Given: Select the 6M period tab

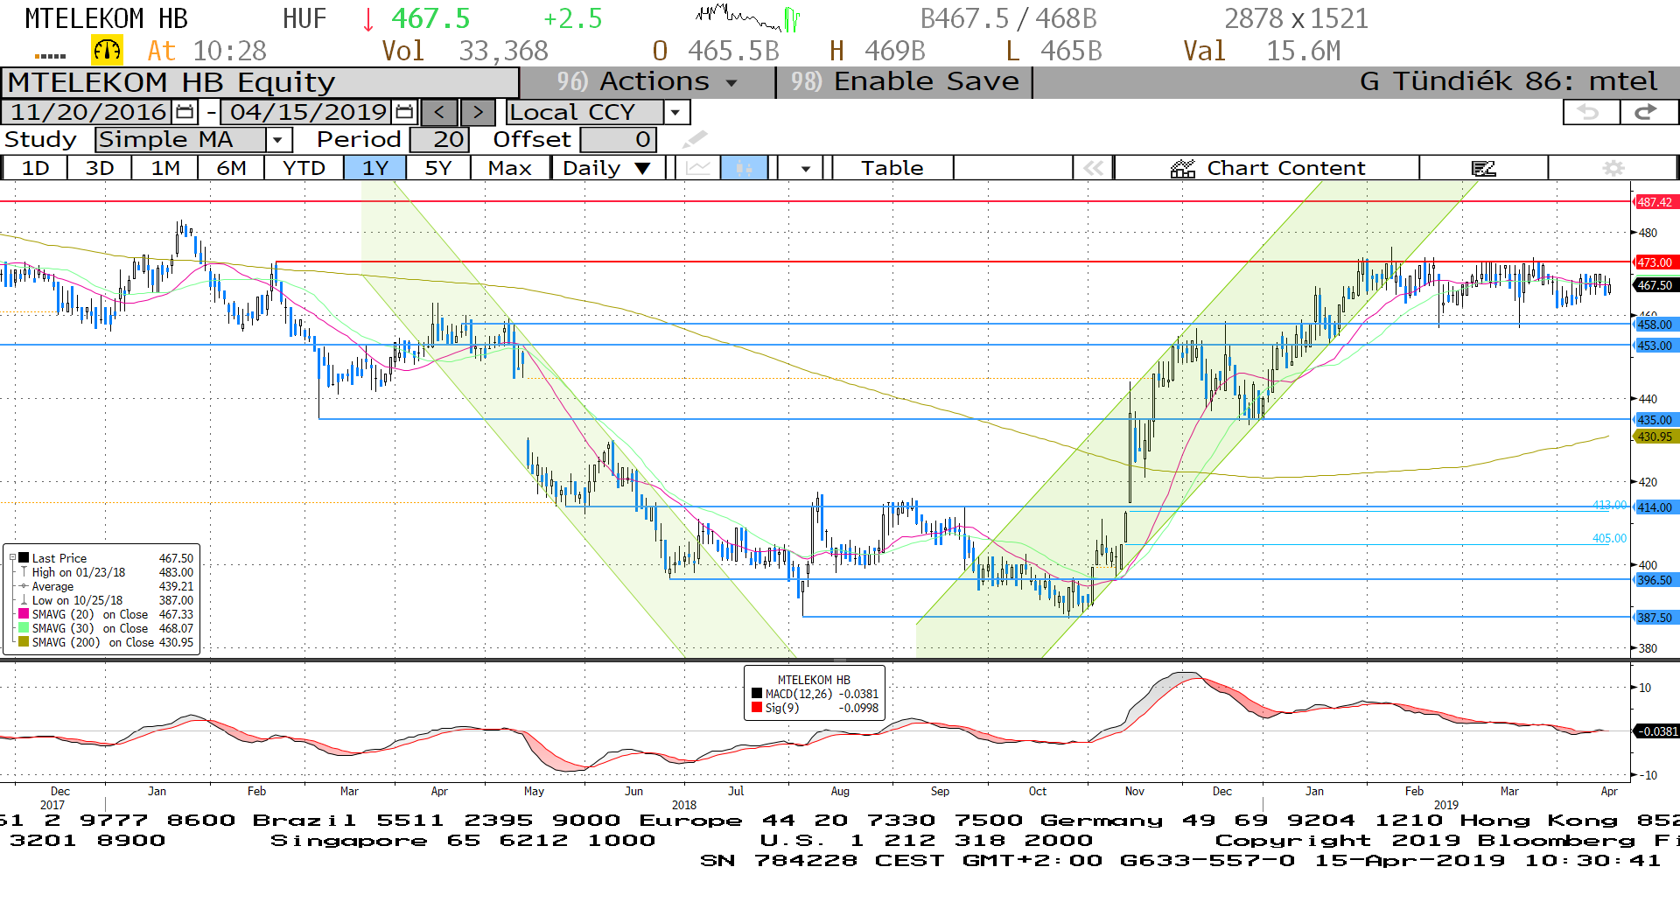Looking at the screenshot, I should (x=231, y=168).
